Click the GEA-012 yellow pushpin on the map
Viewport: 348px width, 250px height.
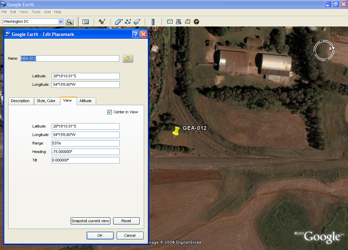pyautogui.click(x=176, y=132)
